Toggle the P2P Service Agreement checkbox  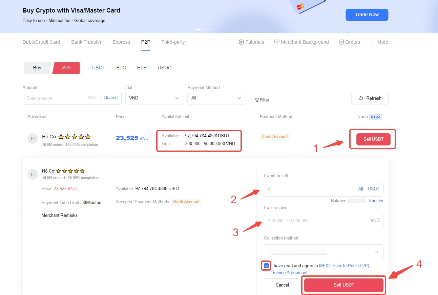(266, 266)
